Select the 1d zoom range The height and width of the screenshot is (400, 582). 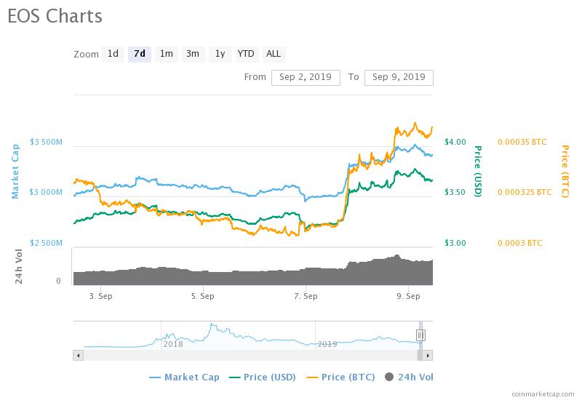pyautogui.click(x=113, y=54)
